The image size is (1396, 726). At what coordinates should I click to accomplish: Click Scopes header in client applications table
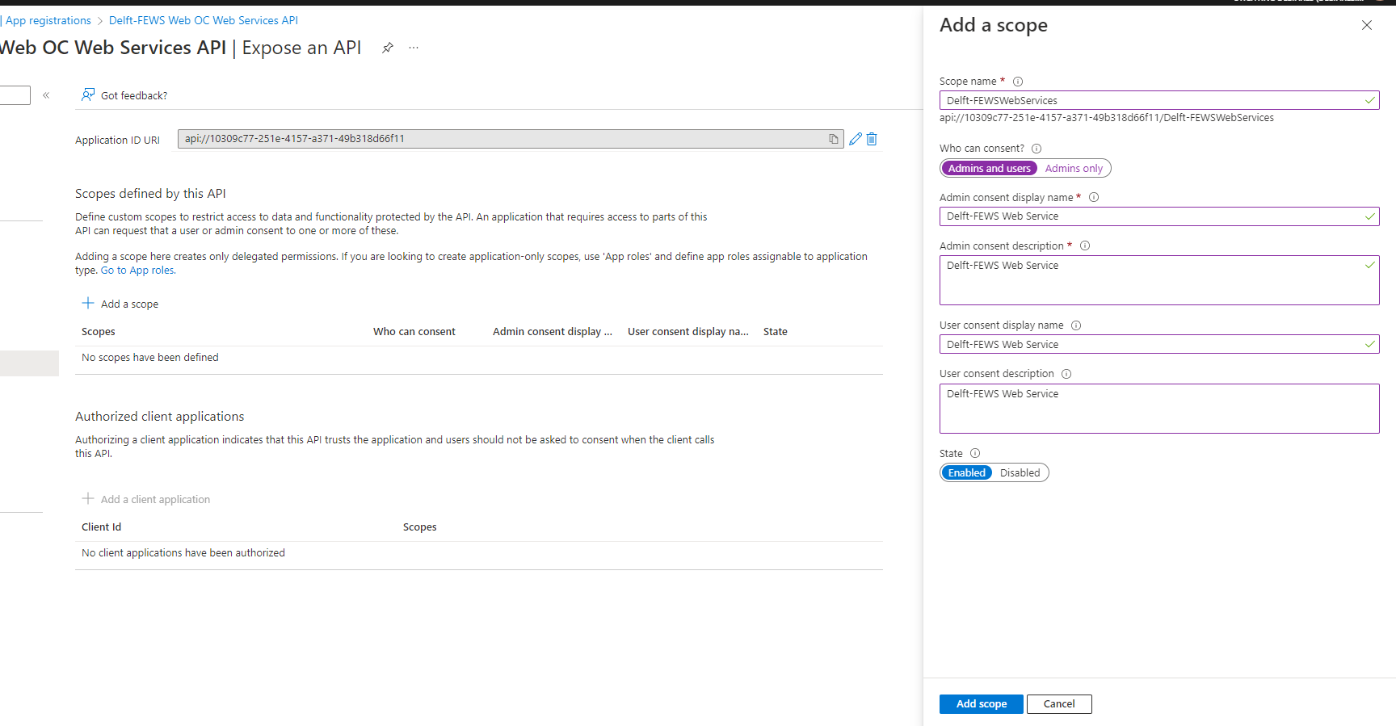point(420,527)
